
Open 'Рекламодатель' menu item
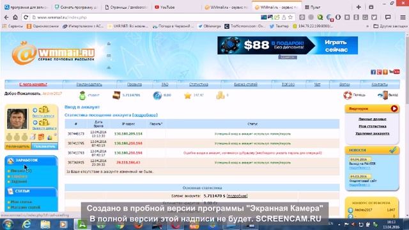tap(89, 84)
